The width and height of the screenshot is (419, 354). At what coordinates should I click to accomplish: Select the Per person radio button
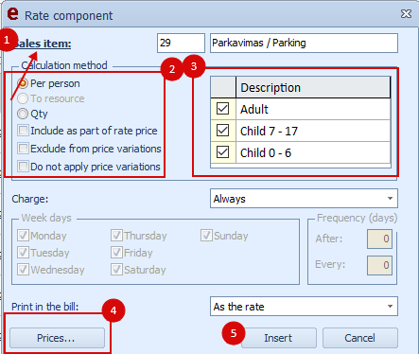tap(23, 83)
